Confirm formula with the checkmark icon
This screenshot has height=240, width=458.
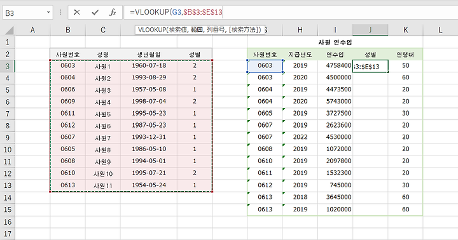click(95, 12)
